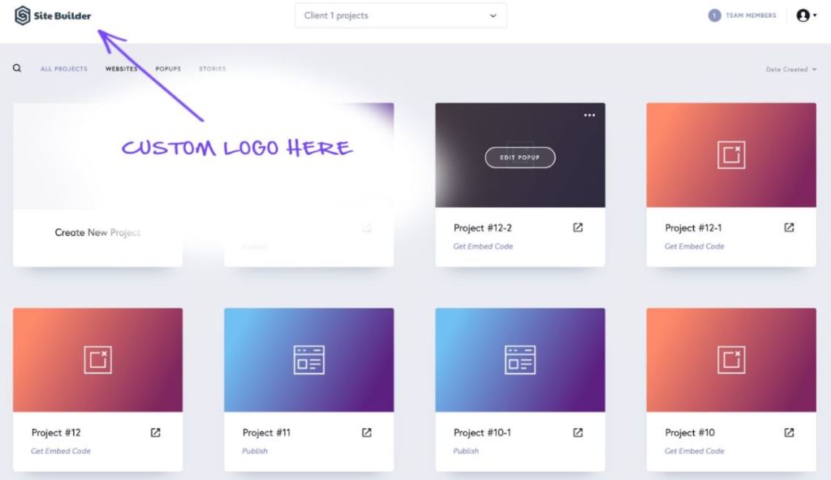Click the Site Builder logo
831x480 pixels.
pos(54,15)
